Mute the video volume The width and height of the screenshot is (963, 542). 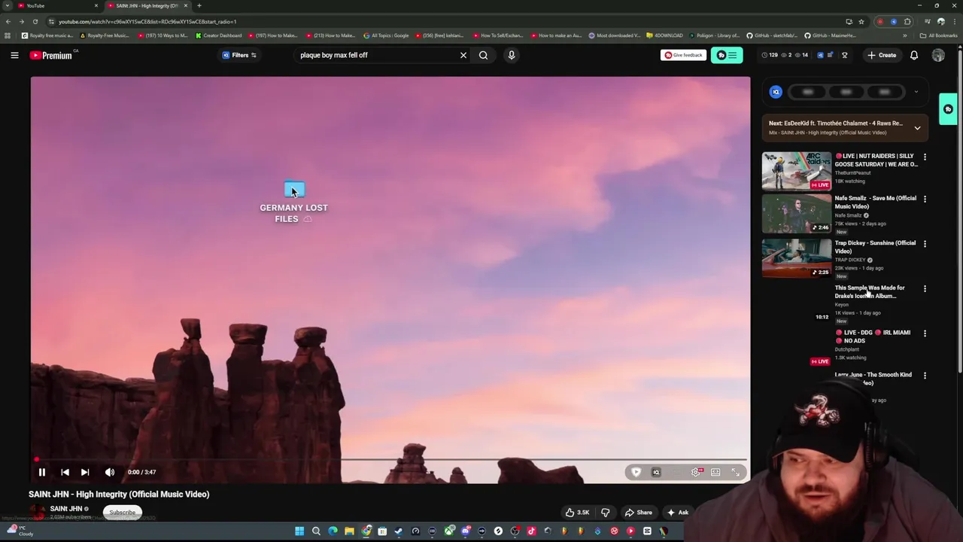click(x=110, y=472)
